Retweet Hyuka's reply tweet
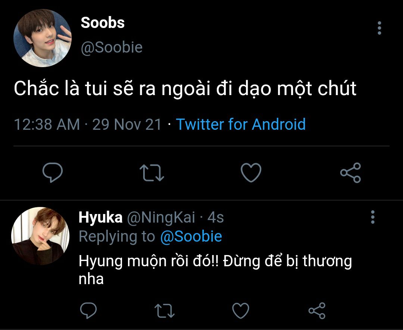The height and width of the screenshot is (330, 403). [165, 311]
